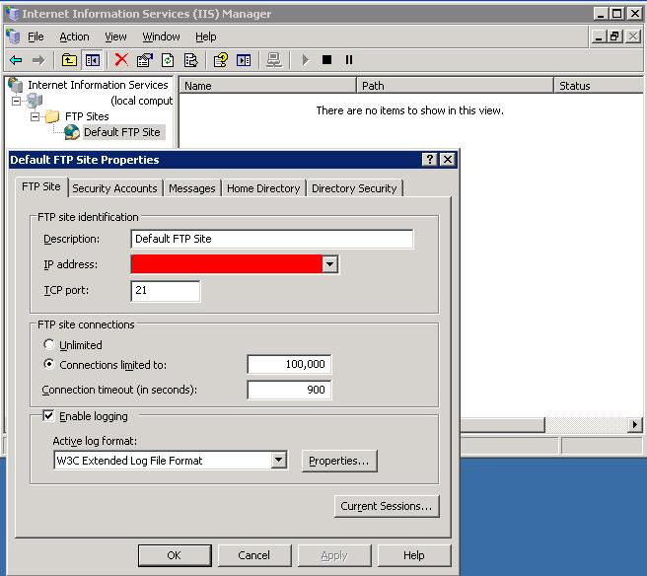
Task: Open the IP address dropdown
Action: (329, 264)
